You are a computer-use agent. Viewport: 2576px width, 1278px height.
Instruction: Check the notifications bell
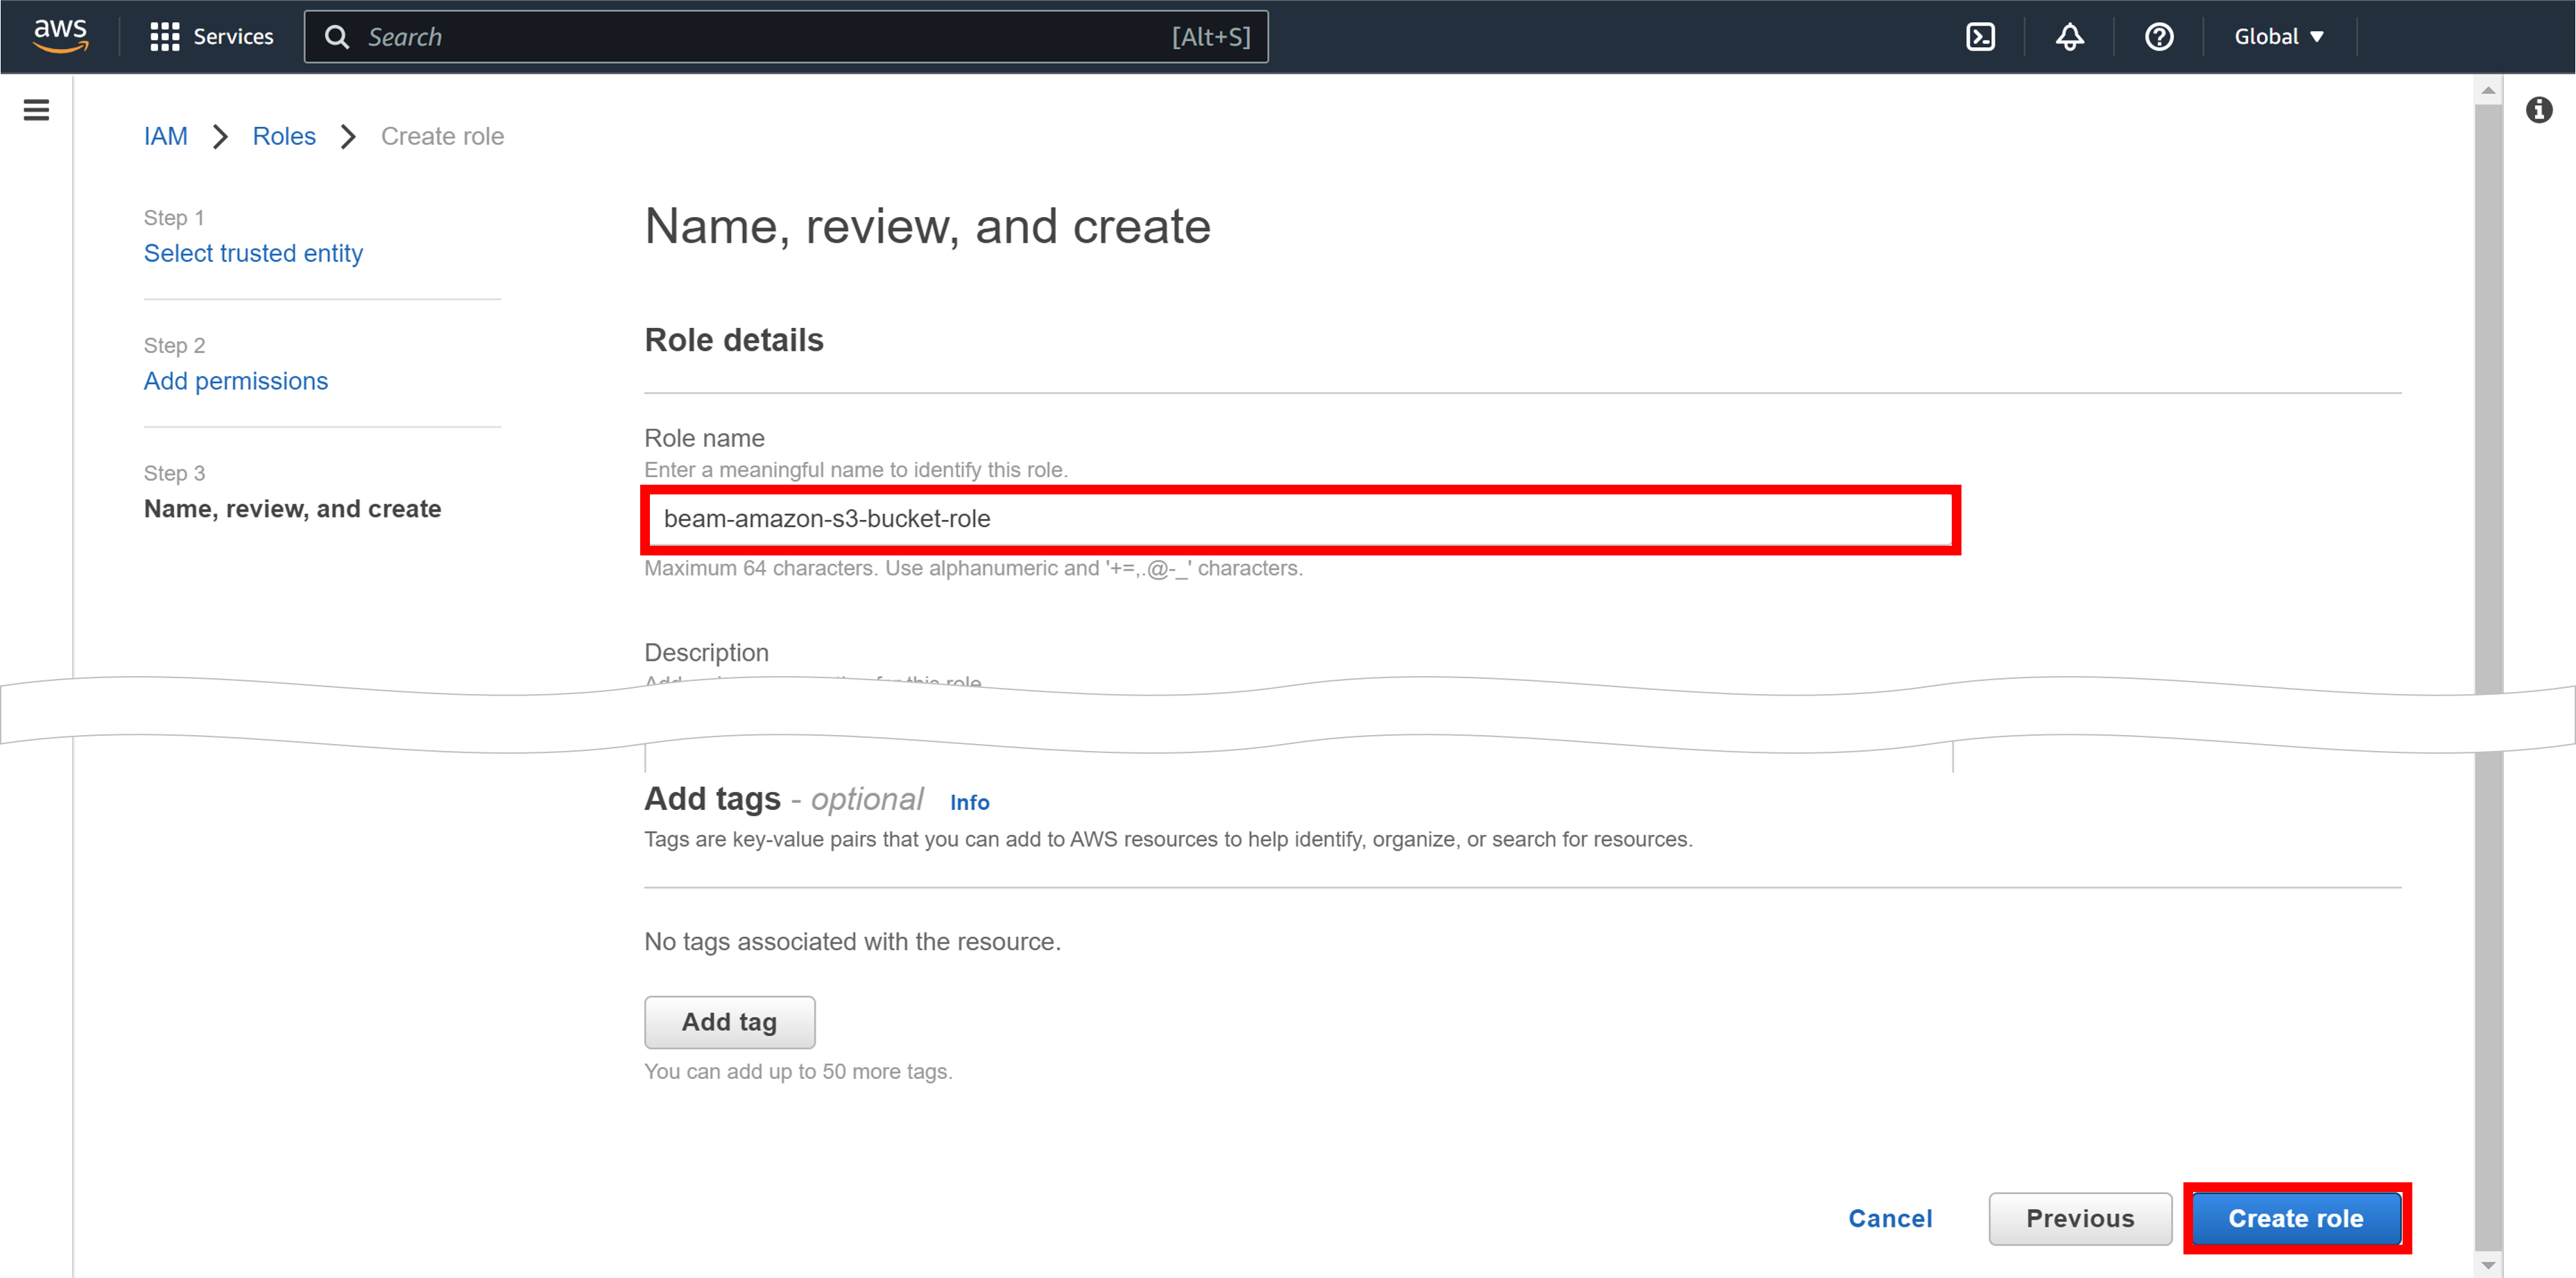pyautogui.click(x=2068, y=36)
